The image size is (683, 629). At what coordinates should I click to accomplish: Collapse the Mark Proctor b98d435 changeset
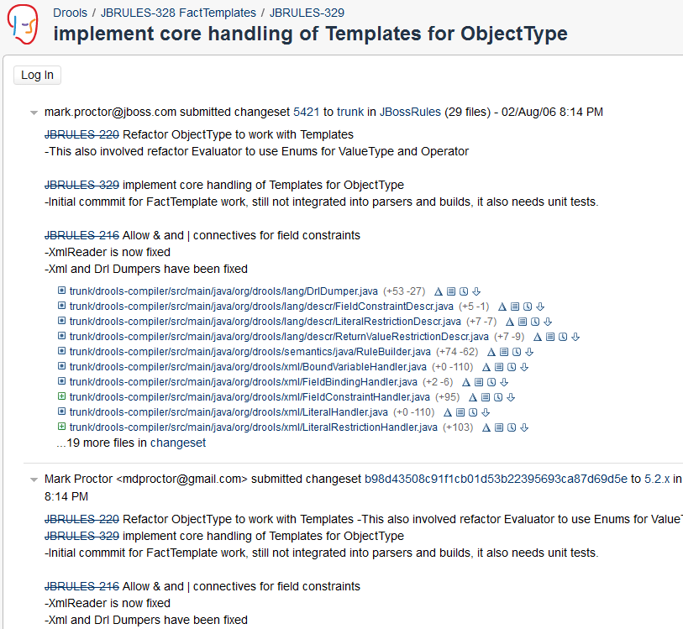[34, 480]
